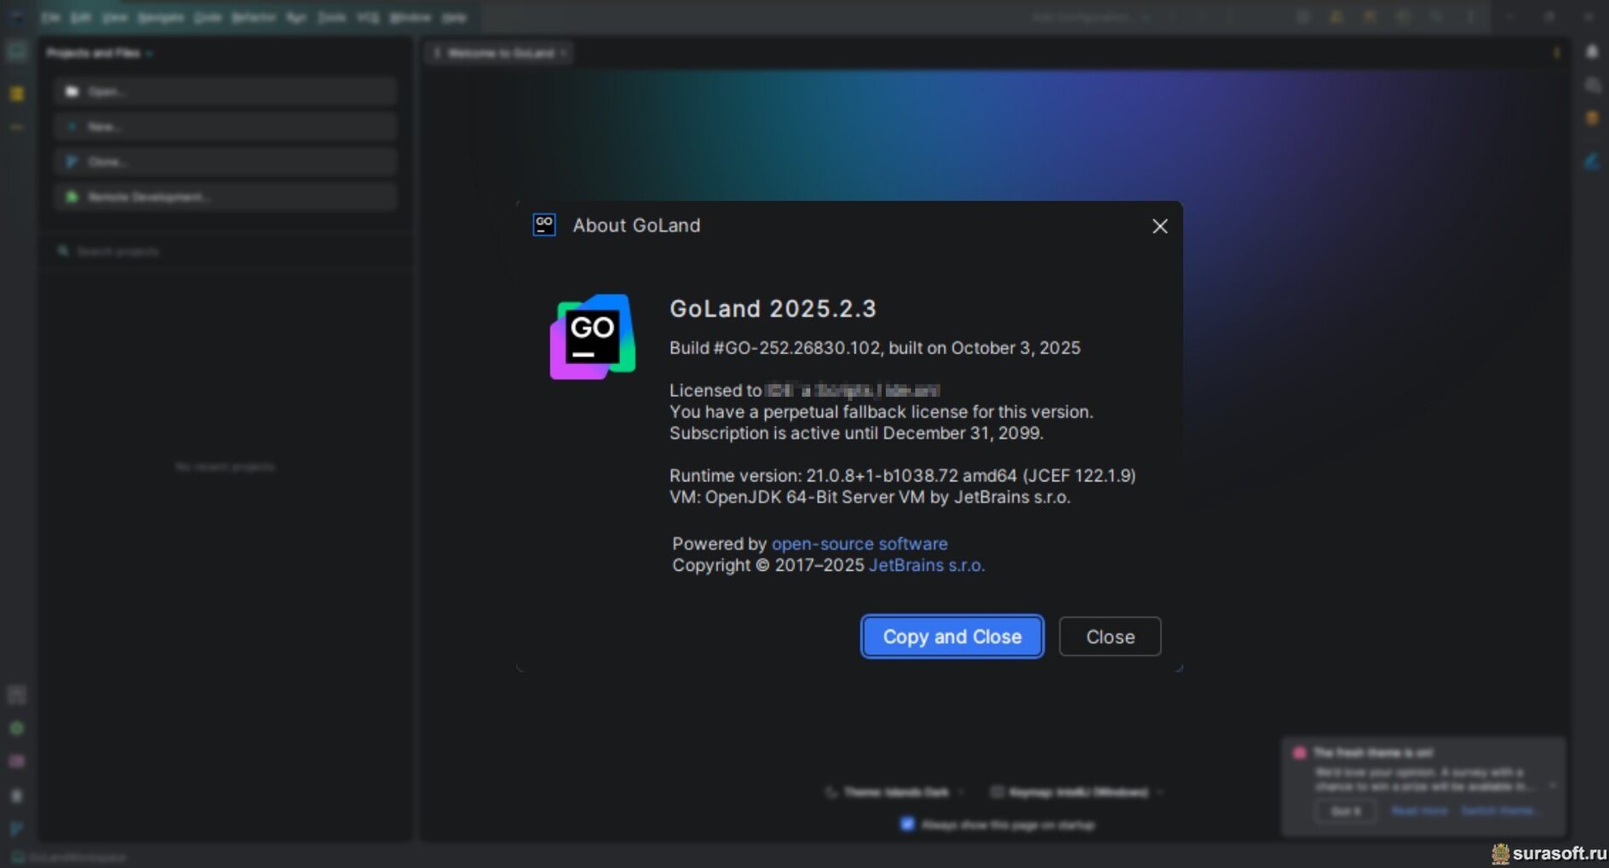The image size is (1609, 868).
Task: Open the File menu in the main window
Action: [x=50, y=17]
